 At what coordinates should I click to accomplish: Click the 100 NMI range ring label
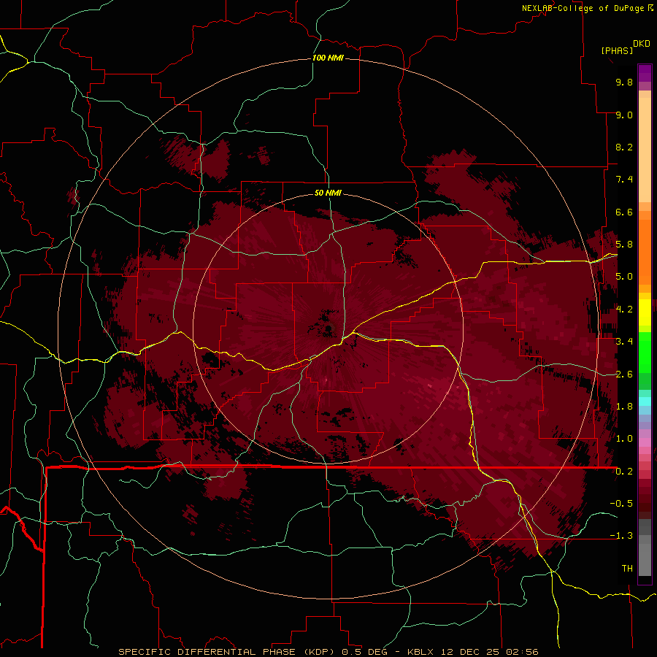[x=328, y=58]
